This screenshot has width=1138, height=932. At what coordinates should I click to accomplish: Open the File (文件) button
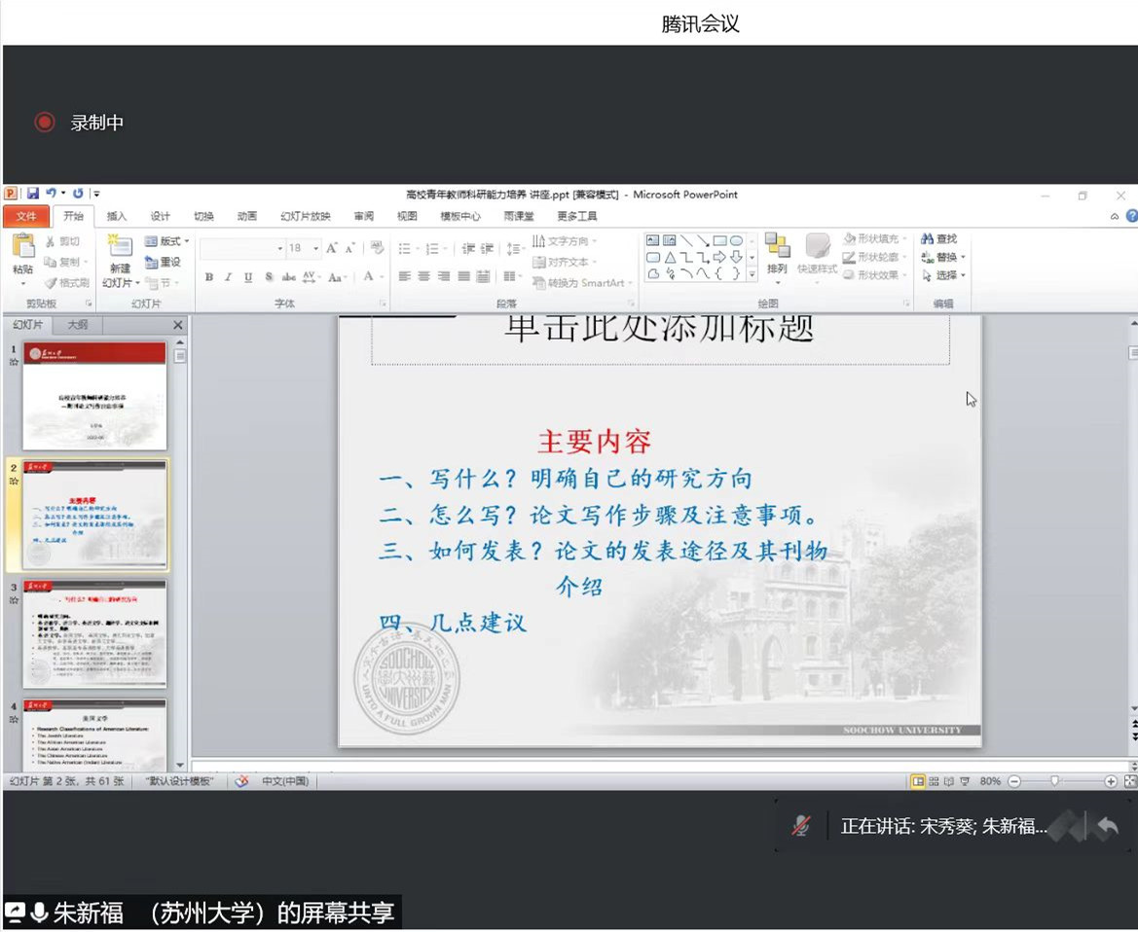[26, 216]
